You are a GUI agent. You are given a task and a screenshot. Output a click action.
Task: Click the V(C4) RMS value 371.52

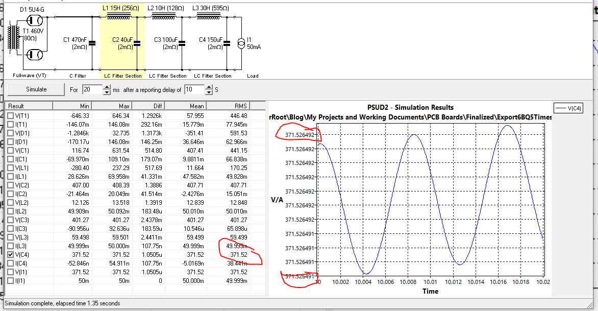[239, 254]
